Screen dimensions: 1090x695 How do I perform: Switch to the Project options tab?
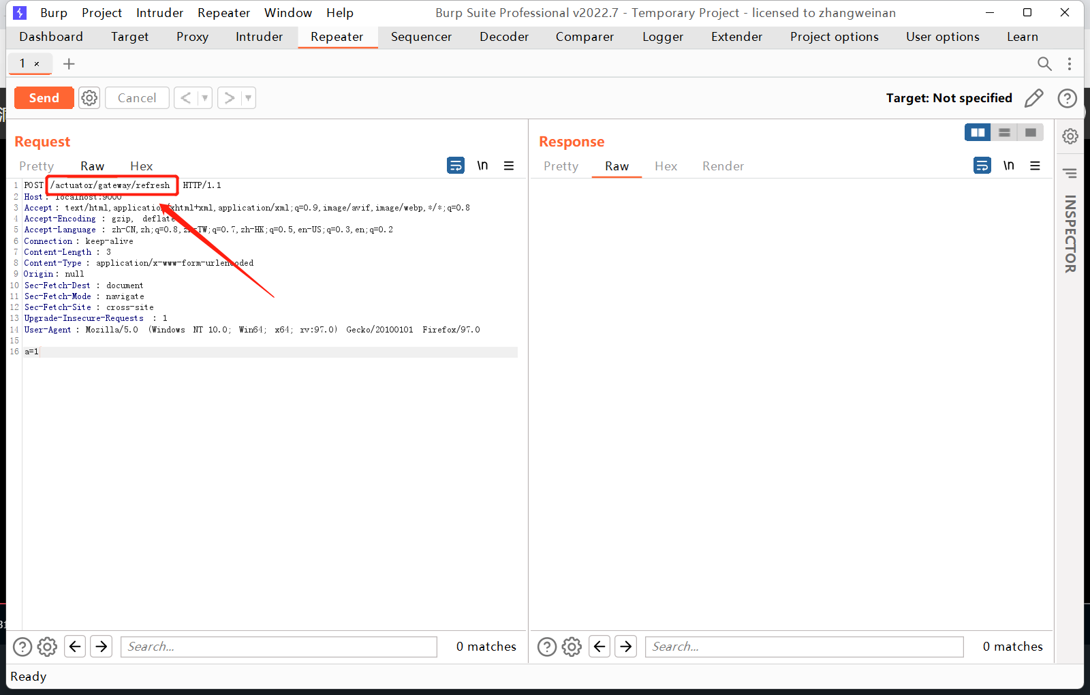pyautogui.click(x=834, y=37)
